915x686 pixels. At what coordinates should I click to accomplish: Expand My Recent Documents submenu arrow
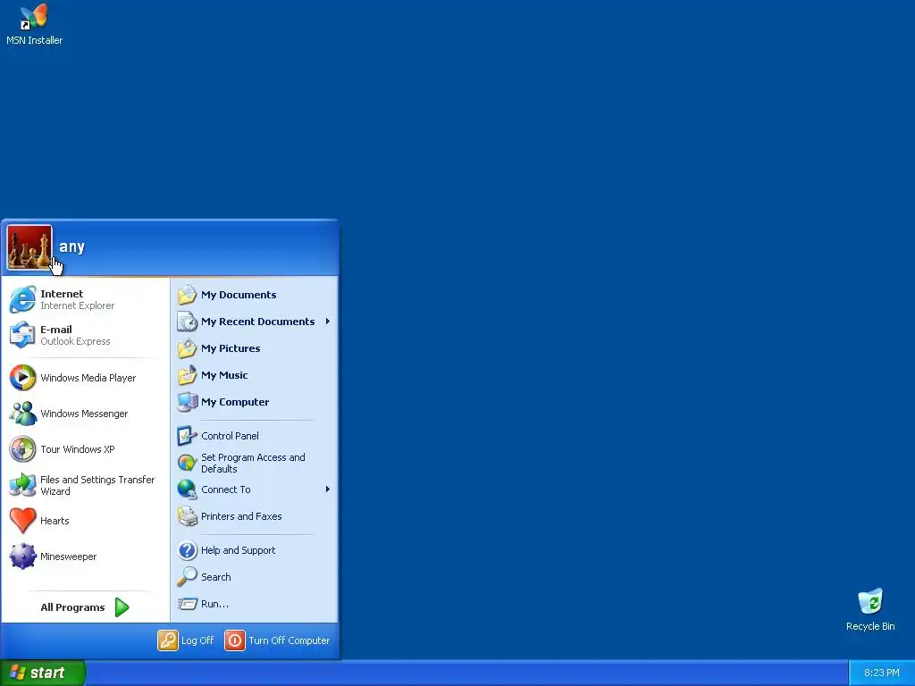tap(328, 322)
